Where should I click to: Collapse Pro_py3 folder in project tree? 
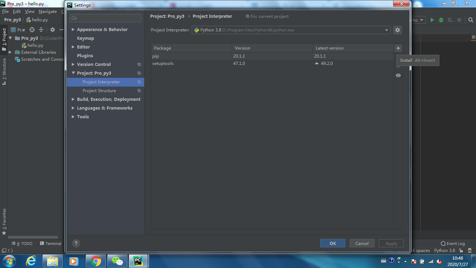click(x=10, y=38)
